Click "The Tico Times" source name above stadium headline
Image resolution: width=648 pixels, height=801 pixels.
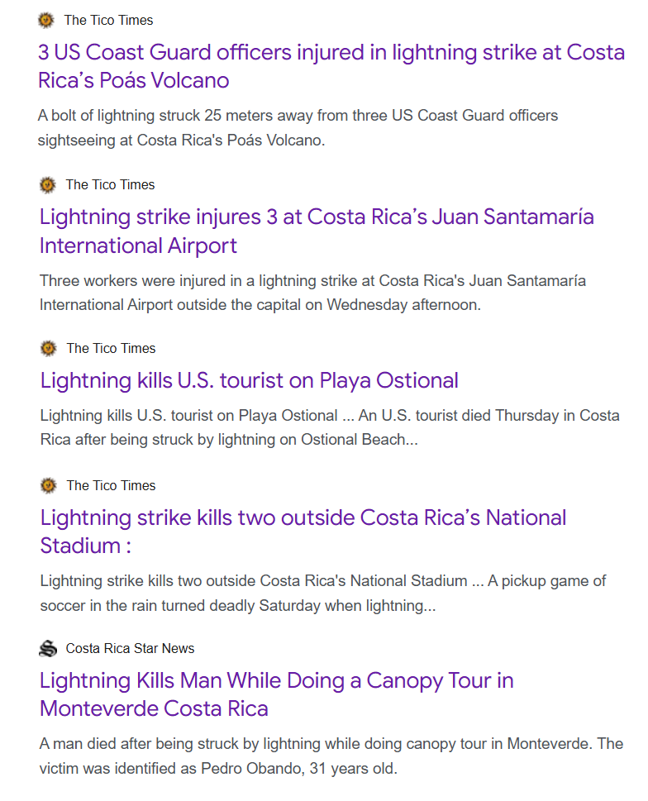111,485
